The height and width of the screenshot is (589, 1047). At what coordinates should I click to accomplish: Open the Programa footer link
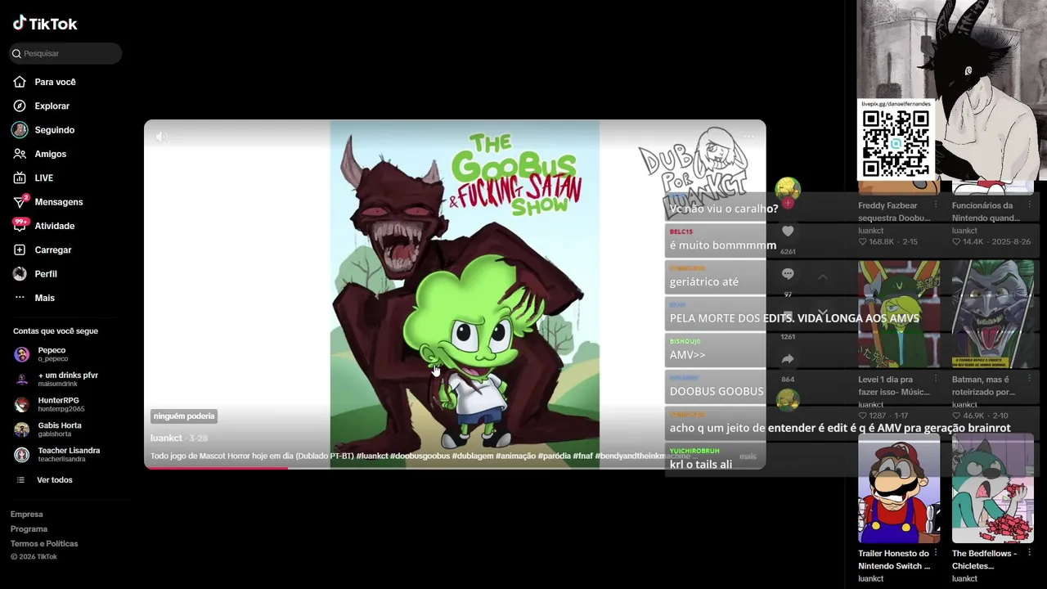coord(29,529)
